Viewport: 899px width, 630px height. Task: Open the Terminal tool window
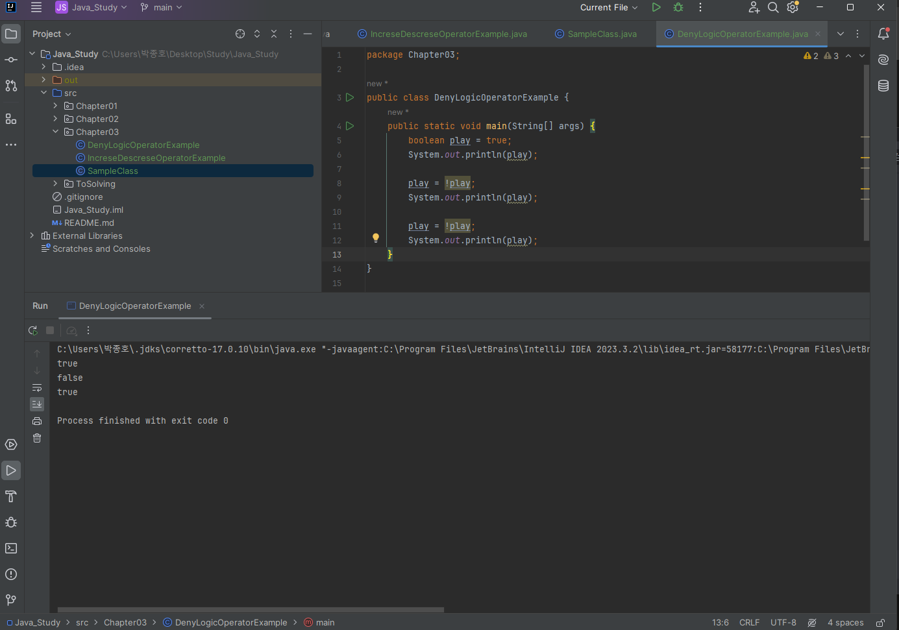[11, 548]
